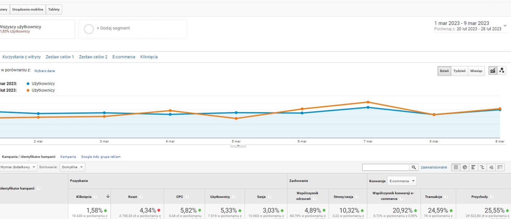The height and width of the screenshot is (219, 511).
Task: Sort table by CPC column header
Action: (179, 197)
